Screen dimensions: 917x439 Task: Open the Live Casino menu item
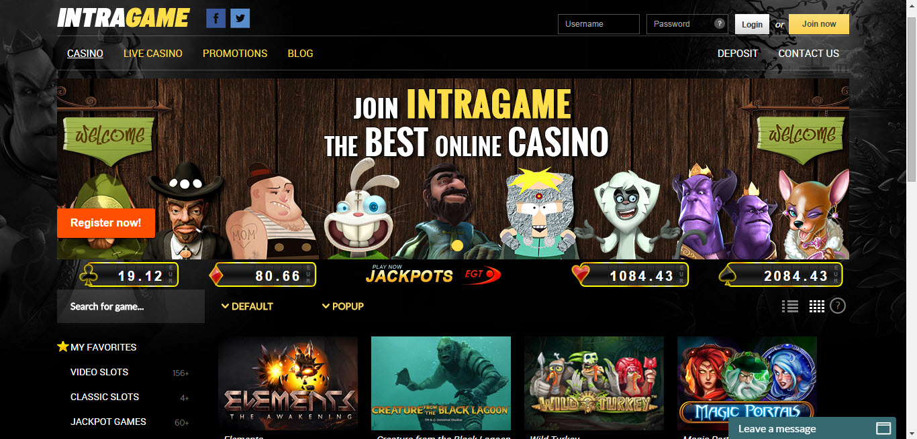[153, 54]
